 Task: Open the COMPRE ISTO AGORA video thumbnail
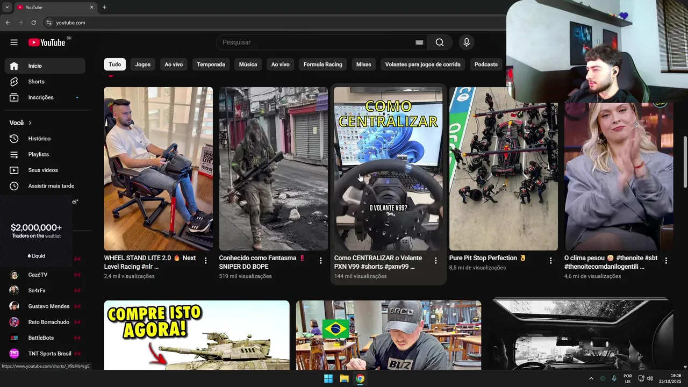(197, 335)
